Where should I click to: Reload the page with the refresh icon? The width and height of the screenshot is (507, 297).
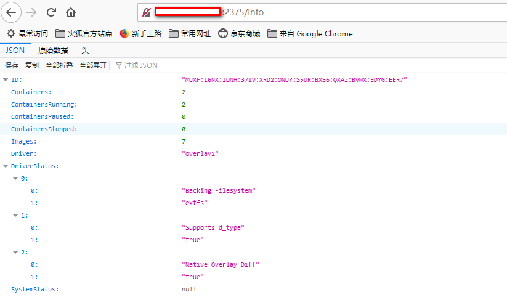(x=51, y=12)
